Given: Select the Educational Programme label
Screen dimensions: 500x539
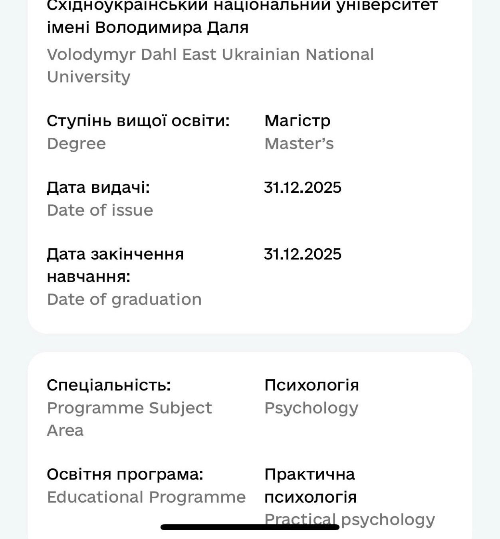Looking at the screenshot, I should (146, 497).
